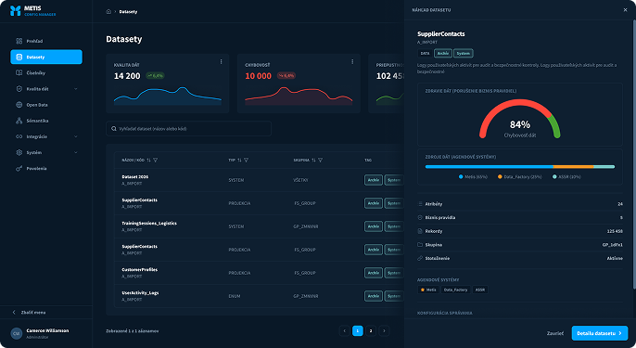The image size is (636, 348).
Task: Expand the Systém submenu chevron
Action: (x=76, y=153)
